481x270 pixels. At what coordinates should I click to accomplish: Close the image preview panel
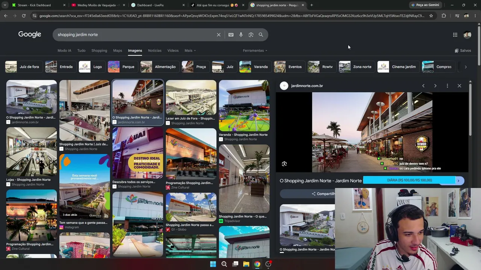459,86
